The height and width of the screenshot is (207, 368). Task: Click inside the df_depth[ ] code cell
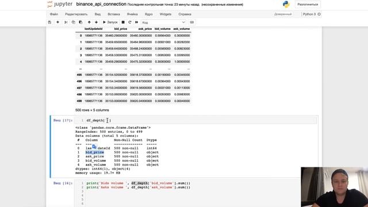click(x=195, y=120)
